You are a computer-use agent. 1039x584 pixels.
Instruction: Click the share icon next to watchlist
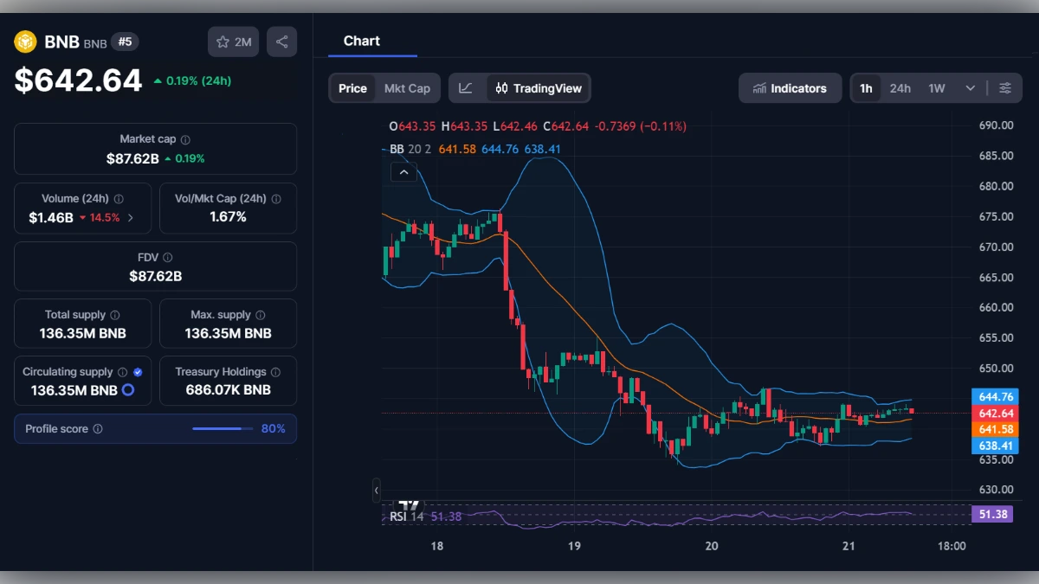[281, 42]
